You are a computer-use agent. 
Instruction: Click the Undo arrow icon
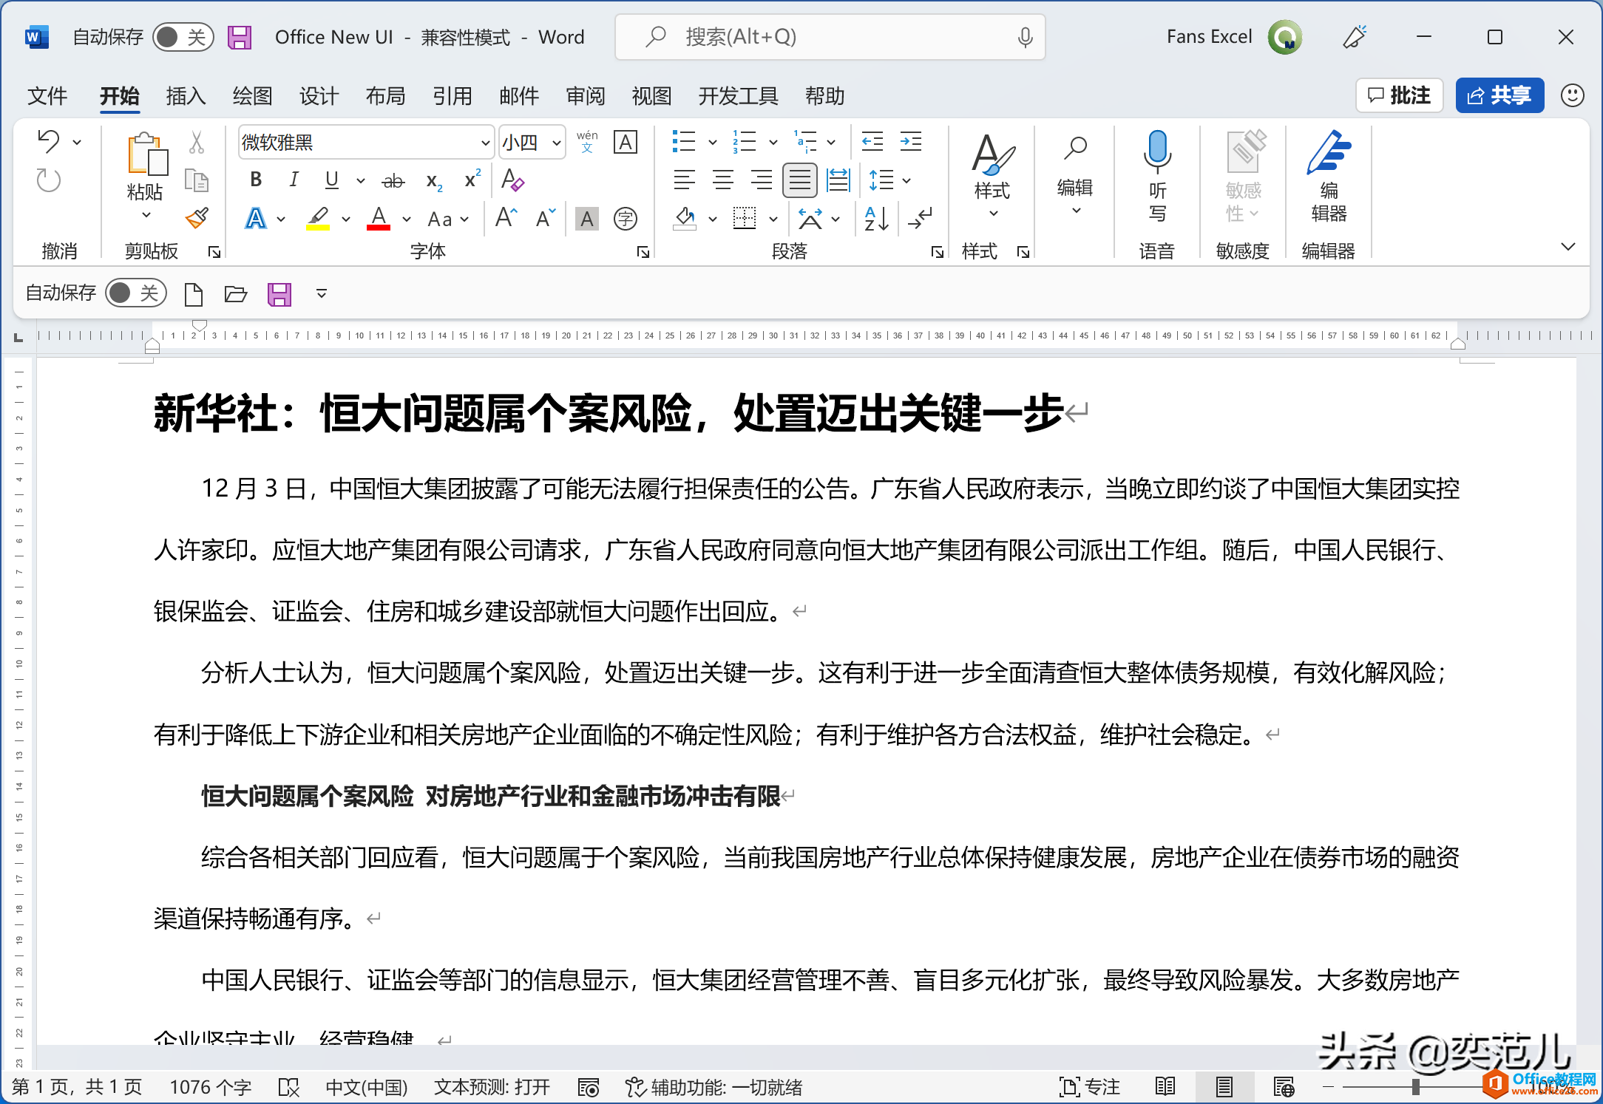point(49,141)
